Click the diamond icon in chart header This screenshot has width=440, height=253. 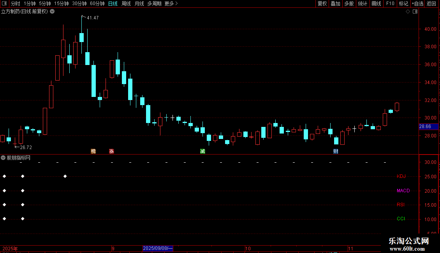coord(408,12)
